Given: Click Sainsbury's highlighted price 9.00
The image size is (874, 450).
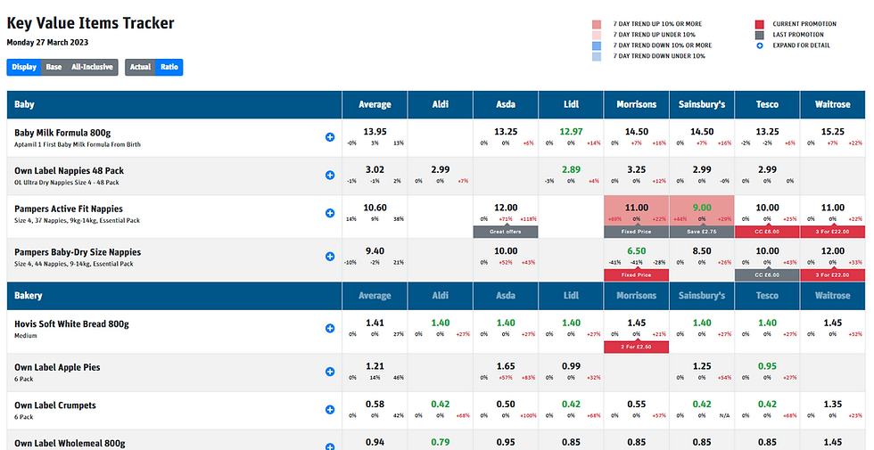Looking at the screenshot, I should 702,208.
